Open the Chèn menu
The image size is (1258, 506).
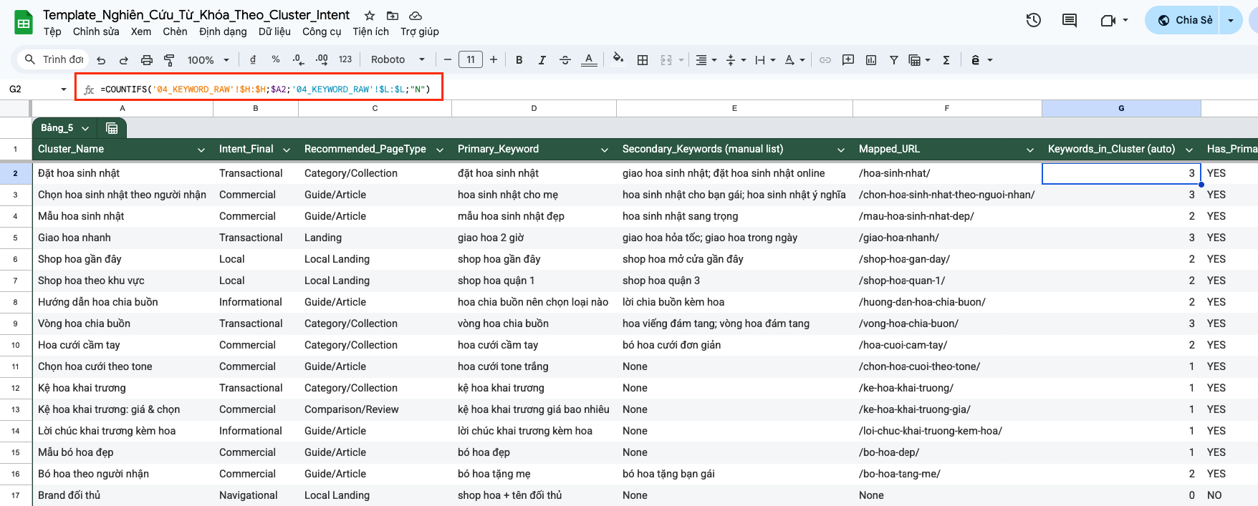click(175, 31)
